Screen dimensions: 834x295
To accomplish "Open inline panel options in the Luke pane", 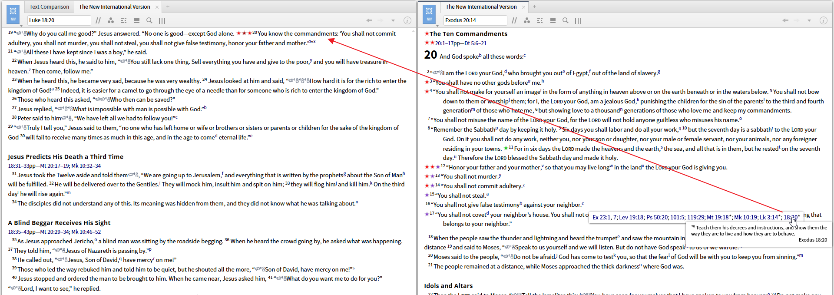I will point(137,20).
